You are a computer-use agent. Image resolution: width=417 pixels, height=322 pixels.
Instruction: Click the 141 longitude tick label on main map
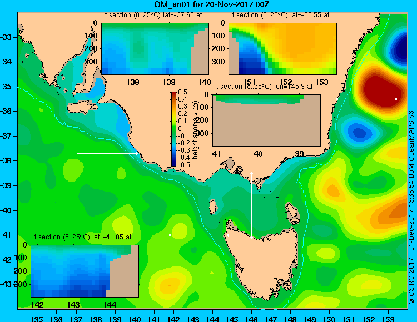tap(154, 319)
